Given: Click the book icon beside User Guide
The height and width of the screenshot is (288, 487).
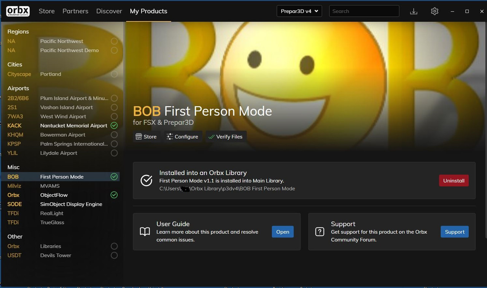Looking at the screenshot, I should coord(145,232).
